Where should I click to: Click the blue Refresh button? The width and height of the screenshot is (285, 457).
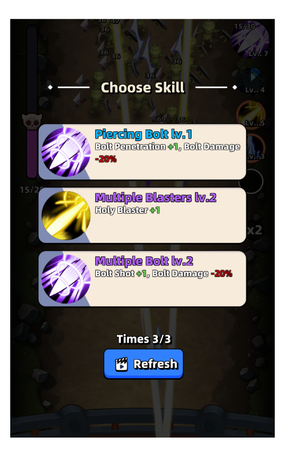point(144,364)
